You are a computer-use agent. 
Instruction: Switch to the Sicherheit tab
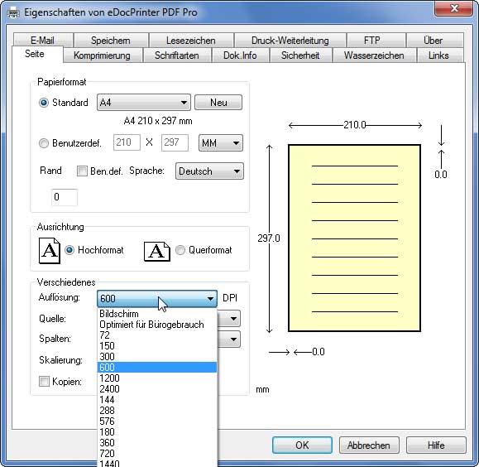(300, 55)
